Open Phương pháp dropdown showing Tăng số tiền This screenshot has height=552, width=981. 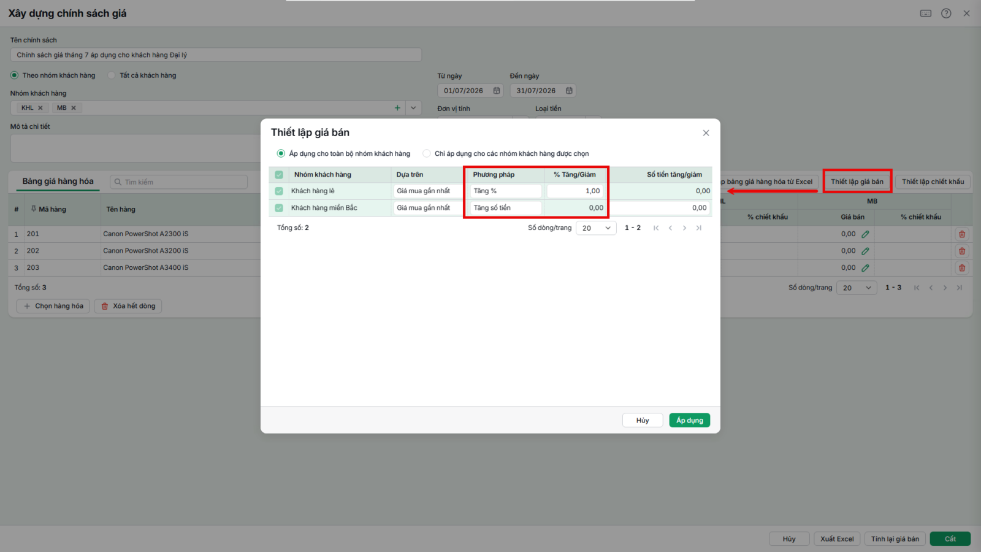tap(506, 208)
